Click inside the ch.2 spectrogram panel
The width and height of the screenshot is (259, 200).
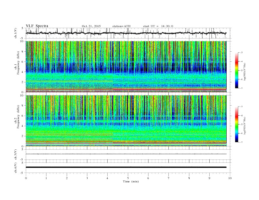pos(126,121)
